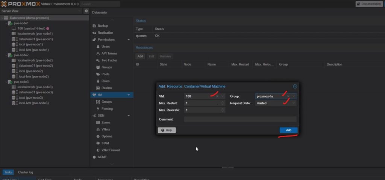Screen dimensions: 385x180
Task: Click the pve-node2 node icon
Action: 10,55
